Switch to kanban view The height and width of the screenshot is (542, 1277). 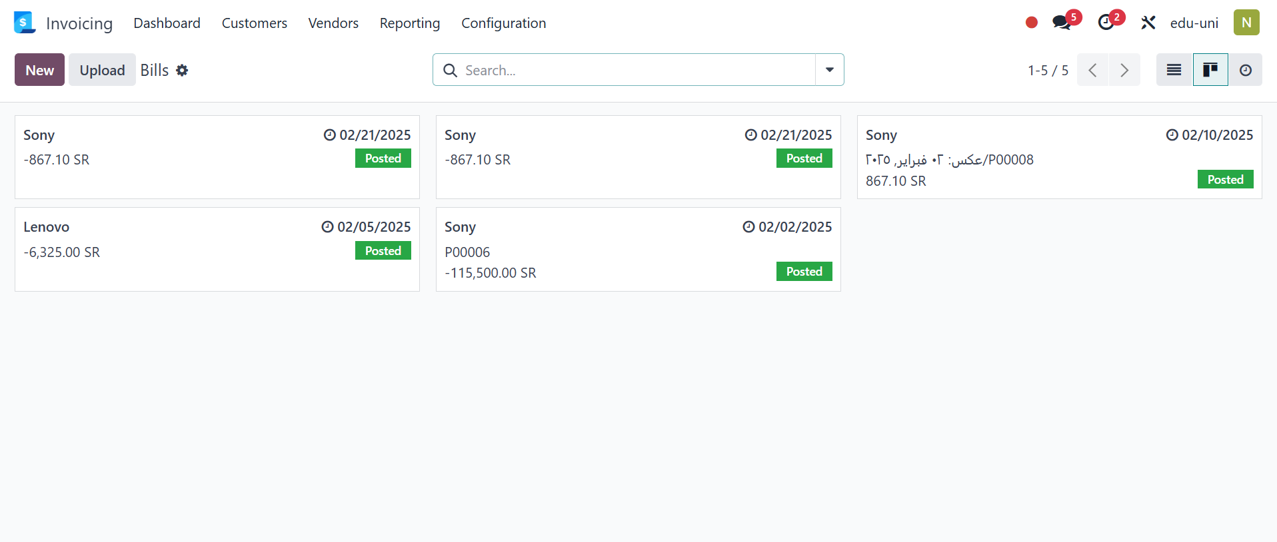click(x=1210, y=70)
